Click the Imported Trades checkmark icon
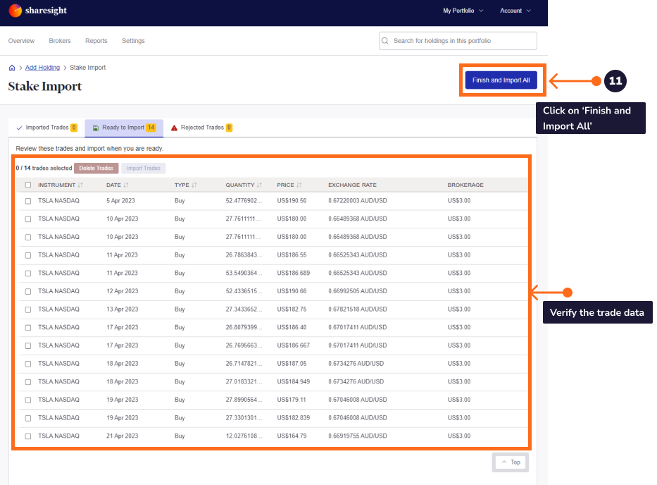 click(x=19, y=128)
